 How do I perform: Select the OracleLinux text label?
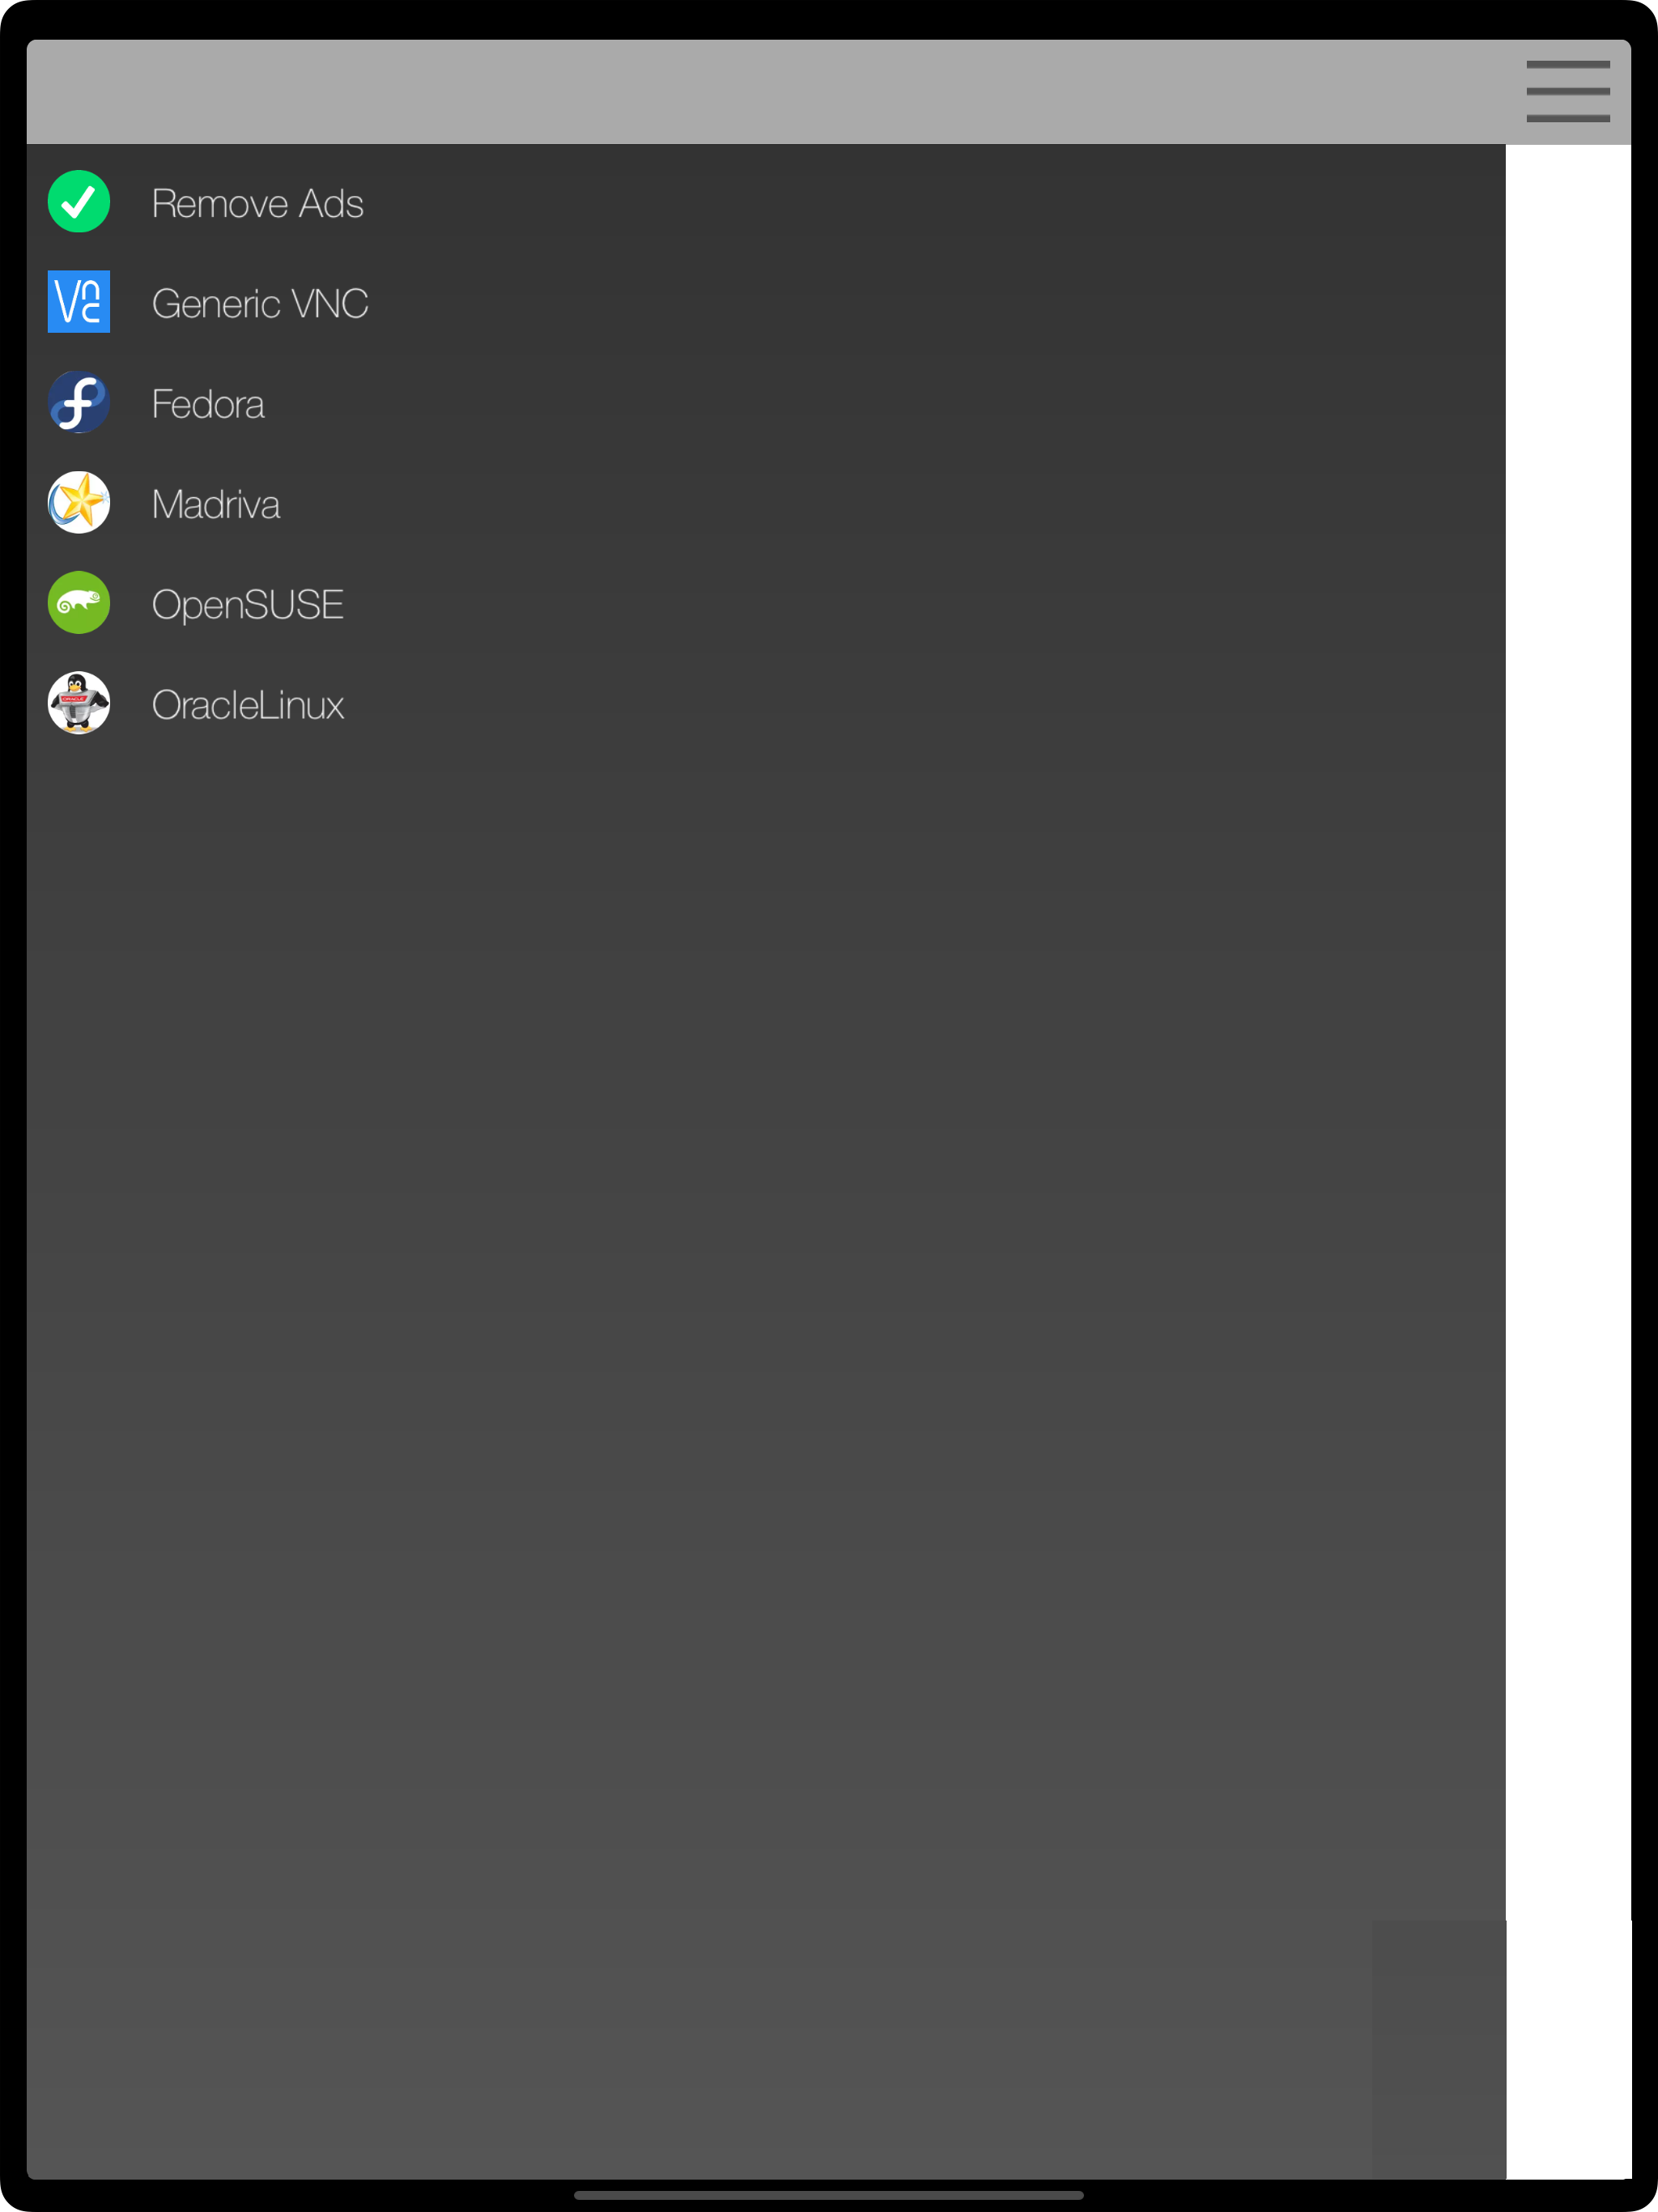pyautogui.click(x=247, y=705)
